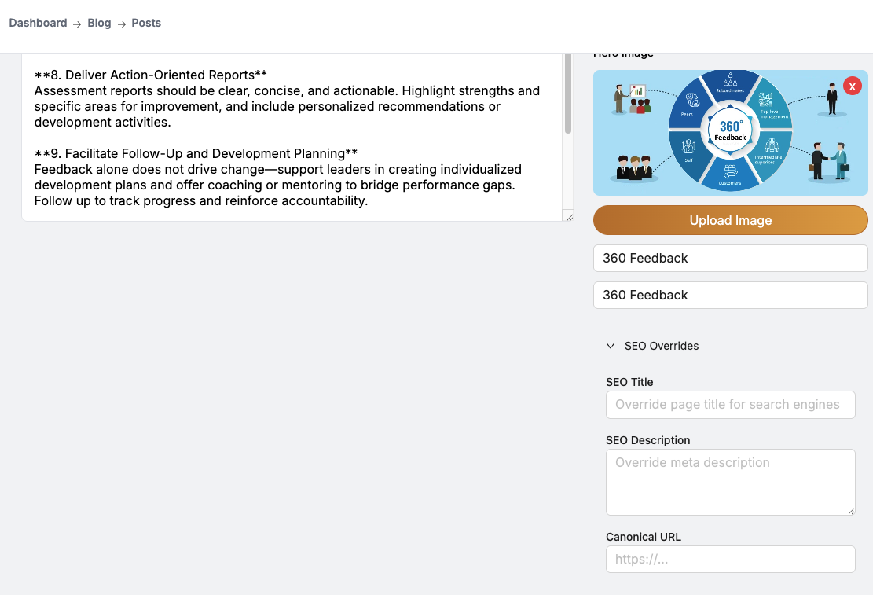873x595 pixels.
Task: Click the 360 Feedback hero image thumbnail
Action: click(730, 133)
